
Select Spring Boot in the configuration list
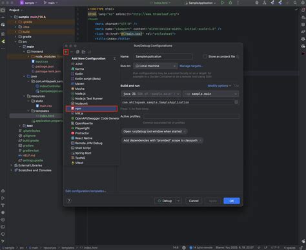83,153
